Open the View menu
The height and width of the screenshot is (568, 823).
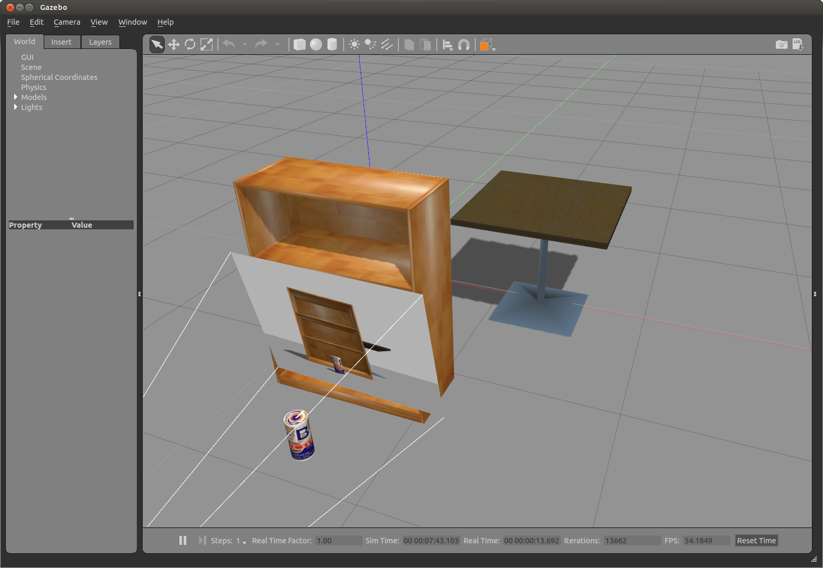(x=99, y=22)
